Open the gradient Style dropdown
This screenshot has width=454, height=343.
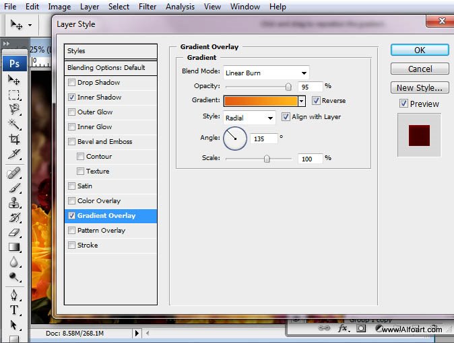(x=249, y=118)
